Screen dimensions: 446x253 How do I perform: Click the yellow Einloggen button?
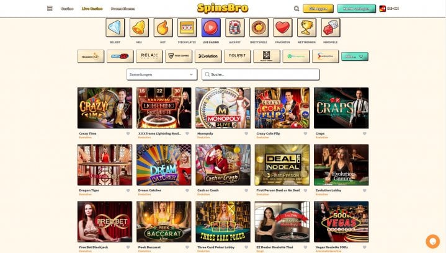(x=318, y=9)
